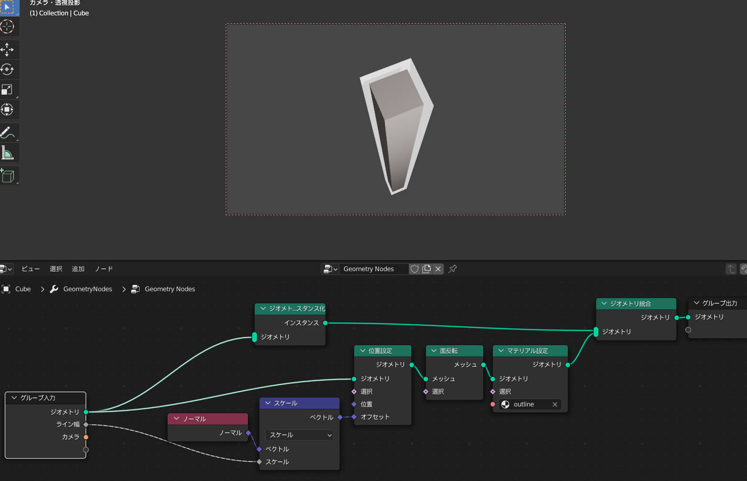Collapse the ジオメトリ統合 node
The image size is (747, 481).
pyautogui.click(x=604, y=303)
